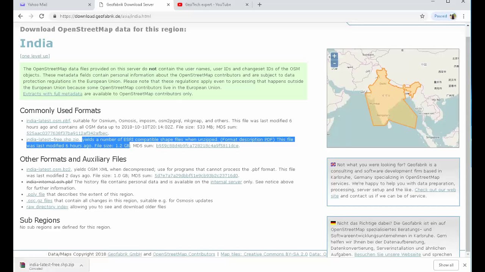Open canceled india-latest-free.shp.zip download
Image resolution: width=485 pixels, height=272 pixels.
[52, 265]
